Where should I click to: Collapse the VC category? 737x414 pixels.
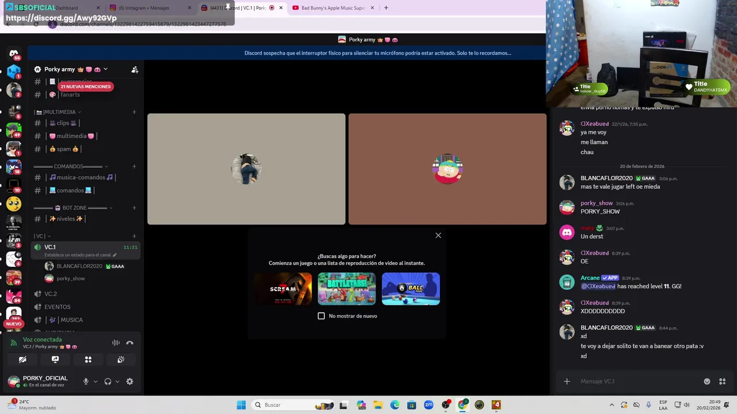pyautogui.click(x=42, y=236)
